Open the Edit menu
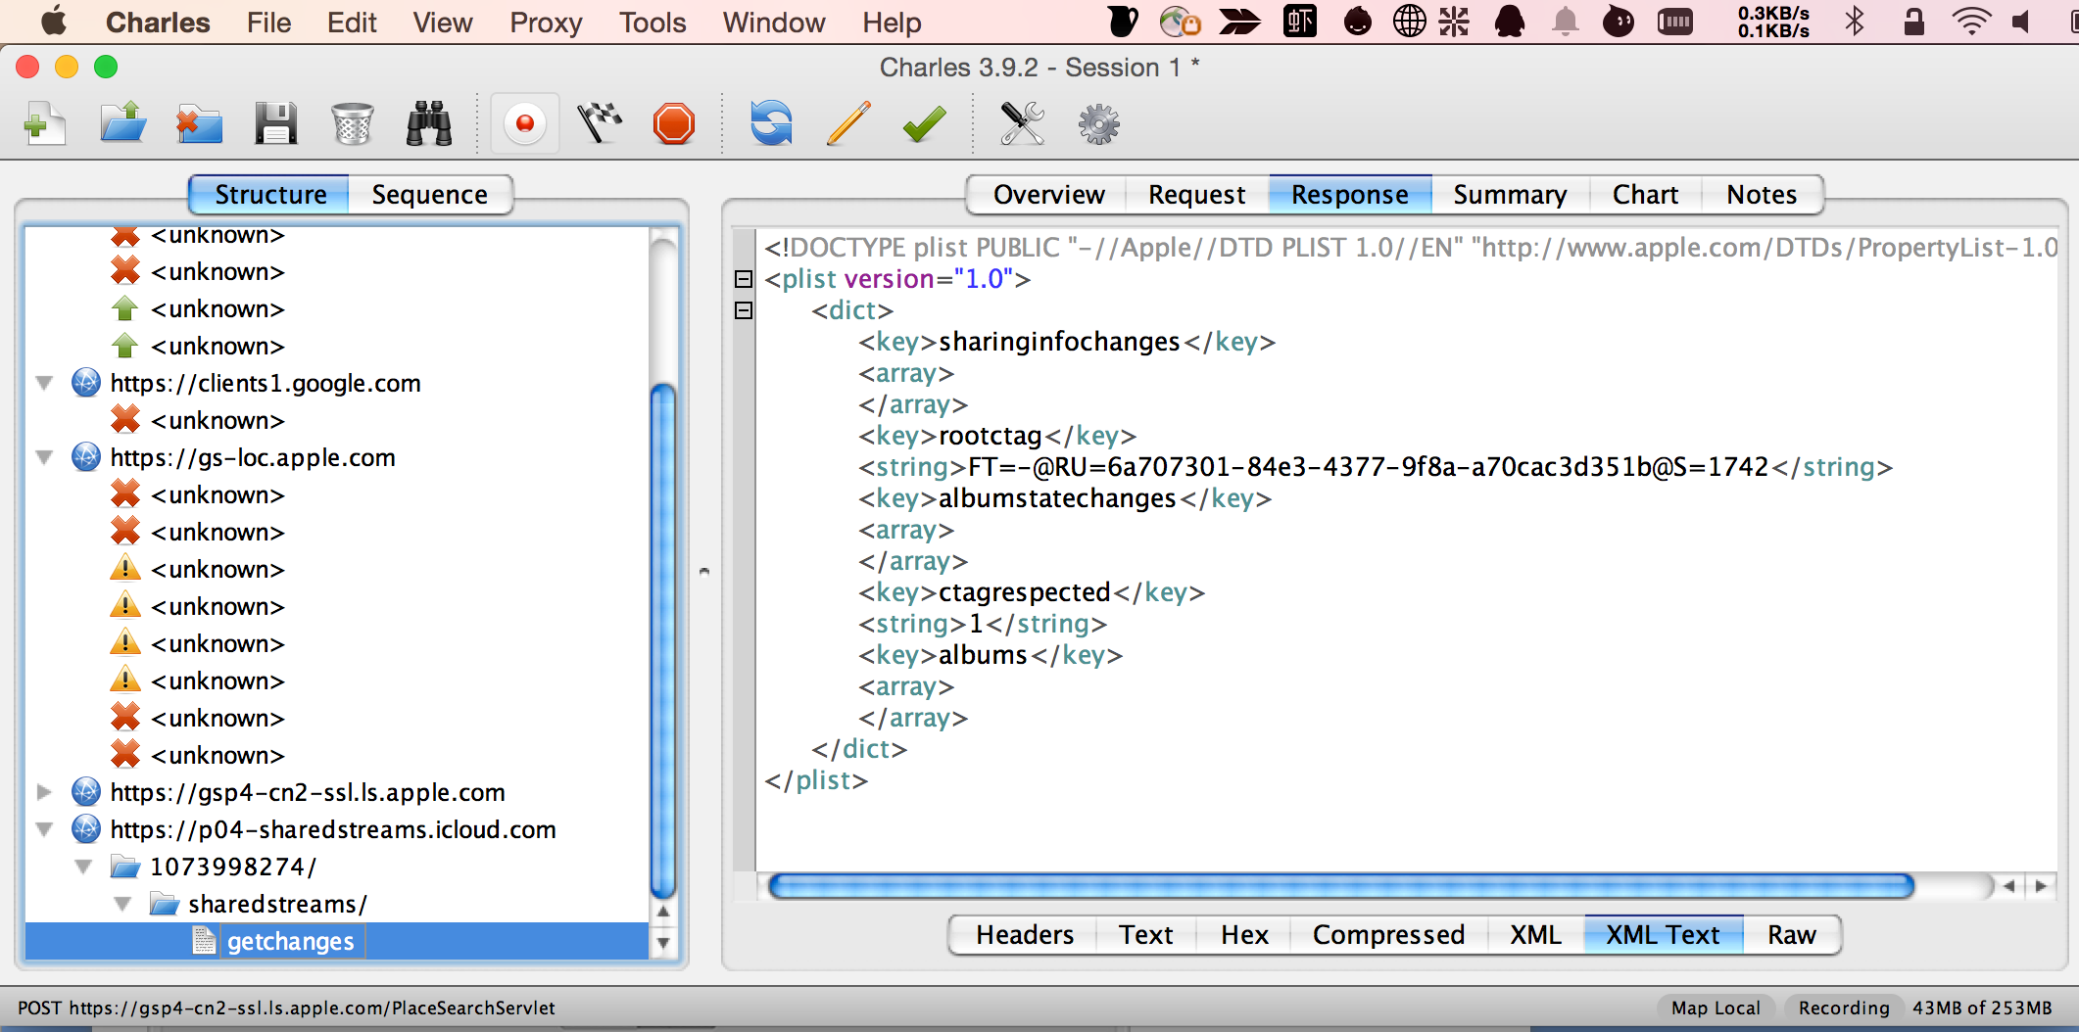The height and width of the screenshot is (1032, 2079). point(353,22)
